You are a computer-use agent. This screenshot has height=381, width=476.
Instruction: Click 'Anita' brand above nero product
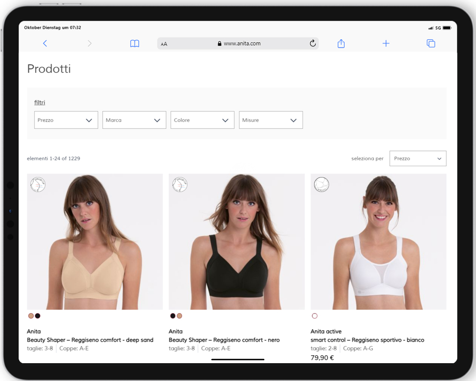[x=176, y=331]
